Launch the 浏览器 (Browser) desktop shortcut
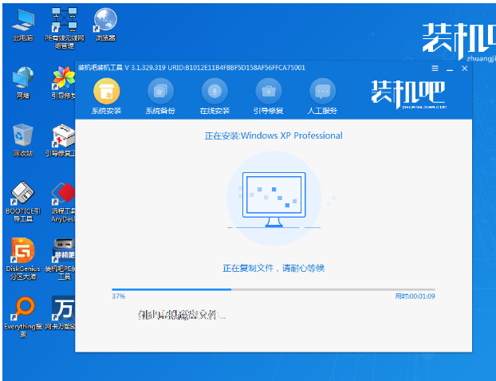This screenshot has width=496, height=381. (x=104, y=22)
